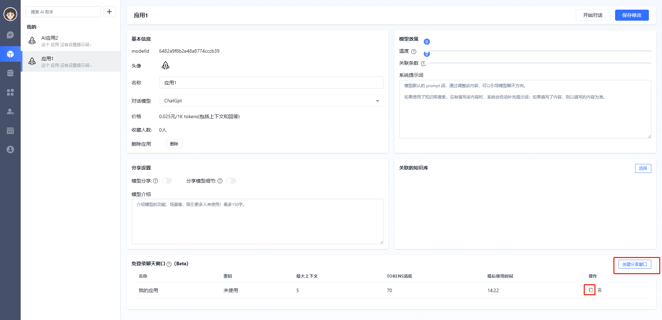Enable the 模型分享 toggle

pos(167,180)
